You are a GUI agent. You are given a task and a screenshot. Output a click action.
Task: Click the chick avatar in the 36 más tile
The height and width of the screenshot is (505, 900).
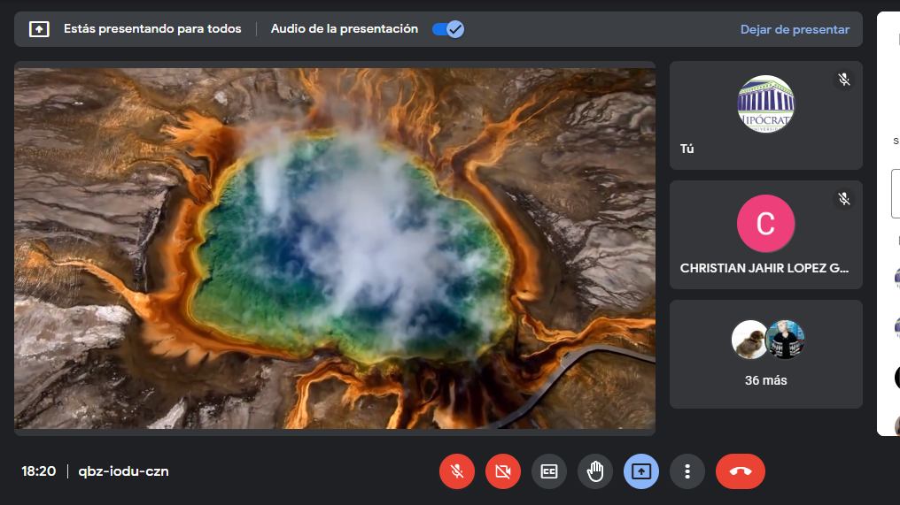[x=749, y=340]
